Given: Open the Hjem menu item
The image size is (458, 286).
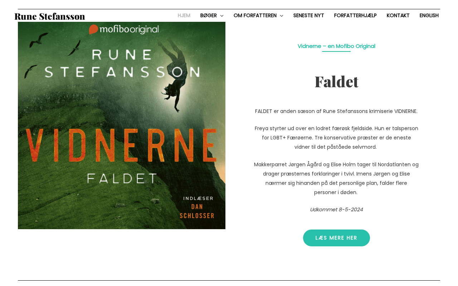Looking at the screenshot, I should click(184, 16).
